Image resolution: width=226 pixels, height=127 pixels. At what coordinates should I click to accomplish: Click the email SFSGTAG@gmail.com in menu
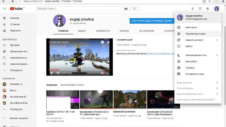click(196, 19)
